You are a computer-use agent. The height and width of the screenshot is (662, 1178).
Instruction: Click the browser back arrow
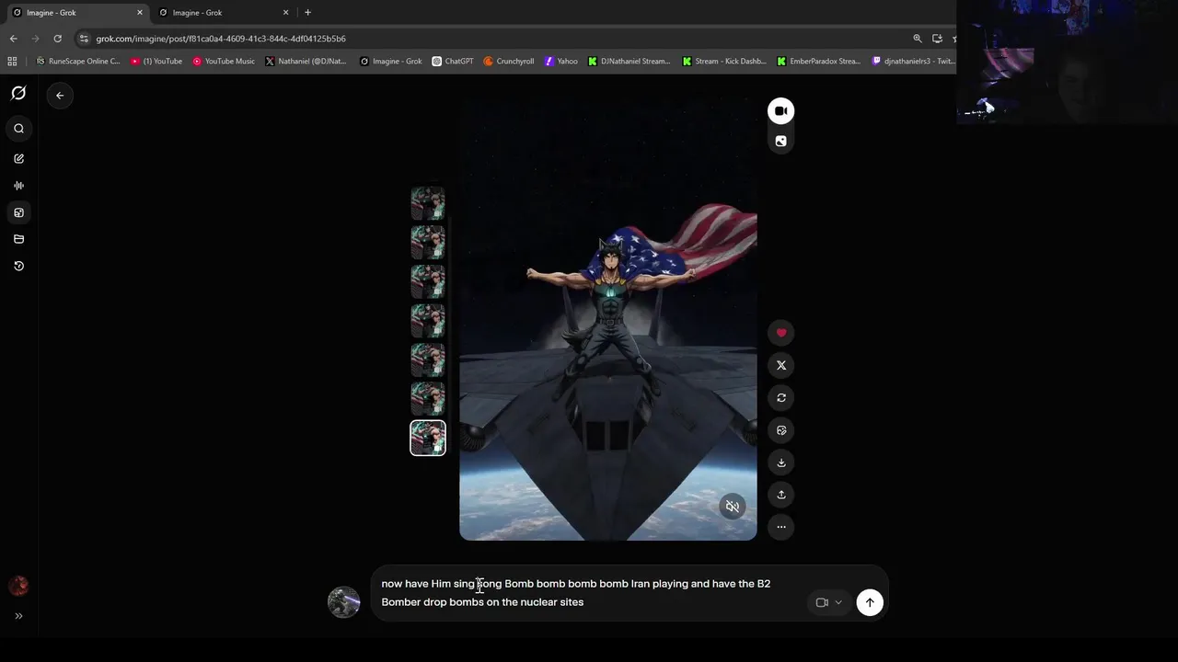pyautogui.click(x=13, y=39)
